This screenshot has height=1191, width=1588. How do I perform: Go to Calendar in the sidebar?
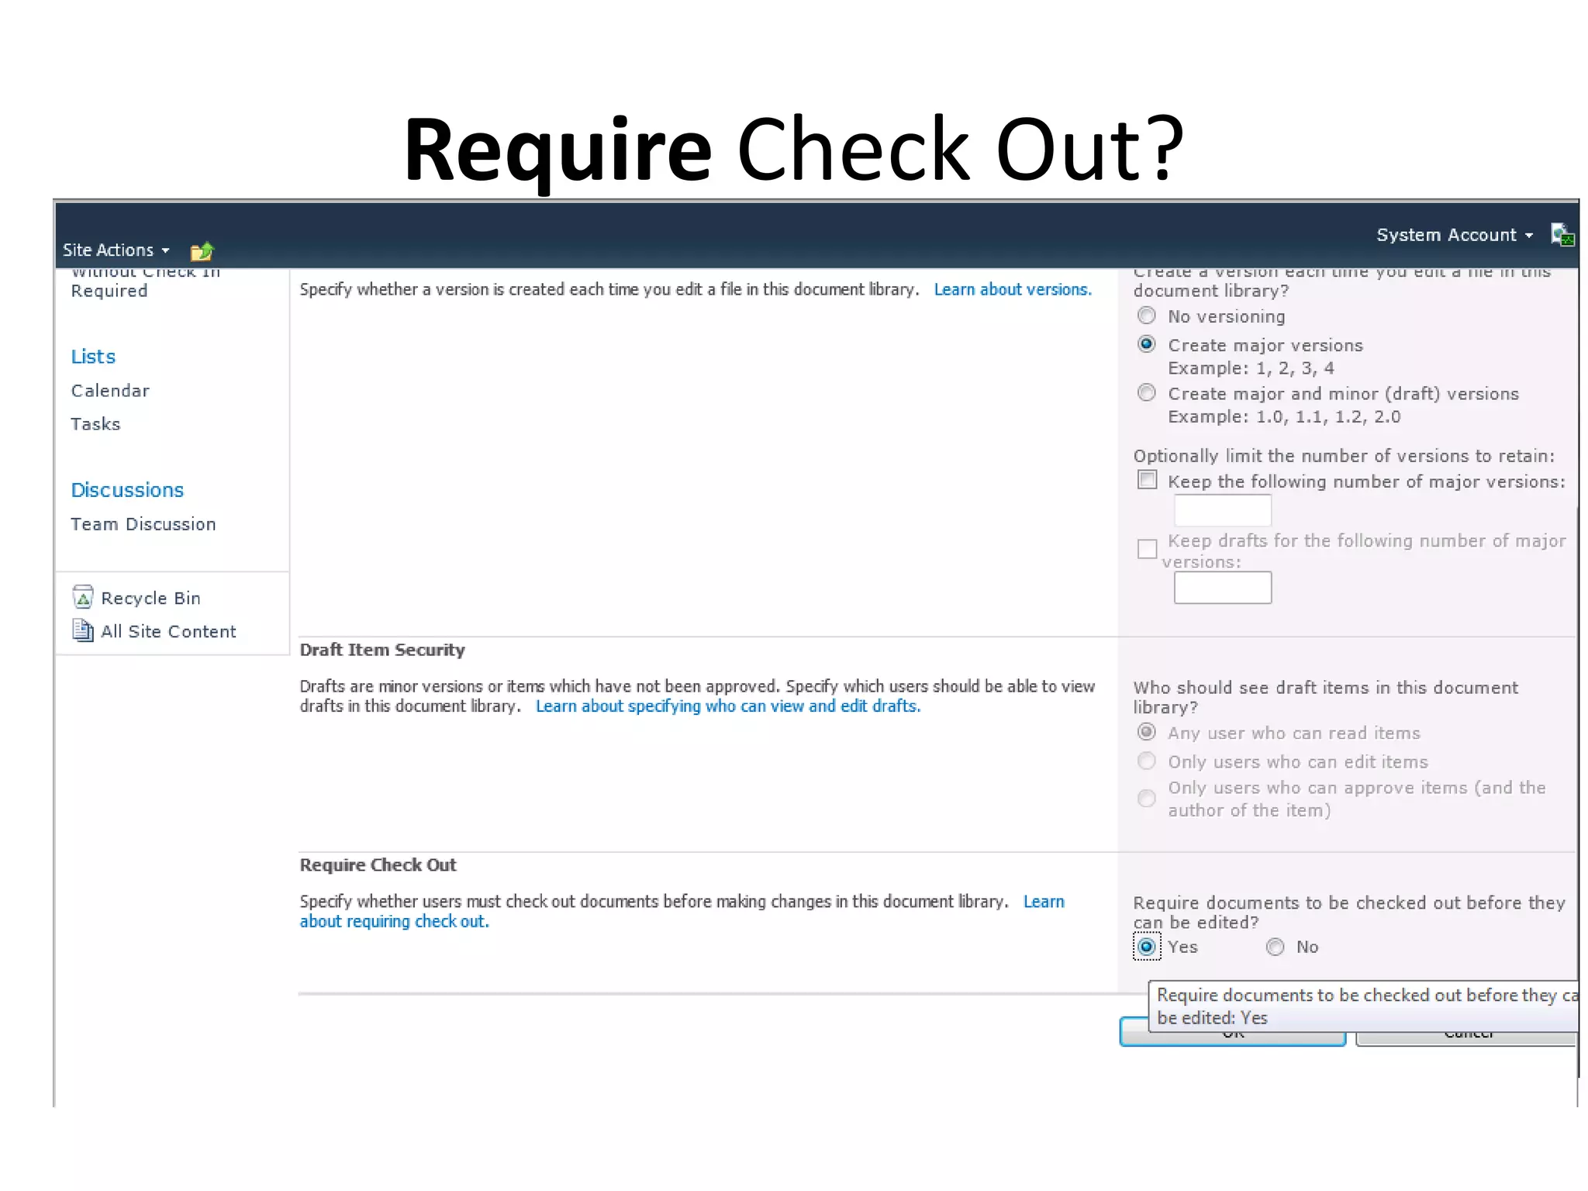click(110, 391)
